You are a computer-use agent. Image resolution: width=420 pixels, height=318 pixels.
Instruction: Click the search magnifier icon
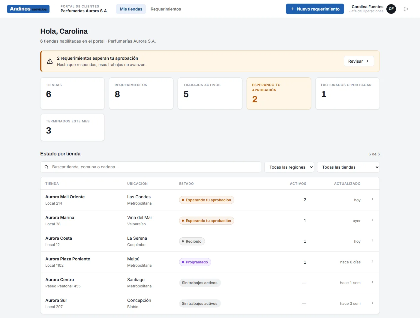tap(46, 167)
